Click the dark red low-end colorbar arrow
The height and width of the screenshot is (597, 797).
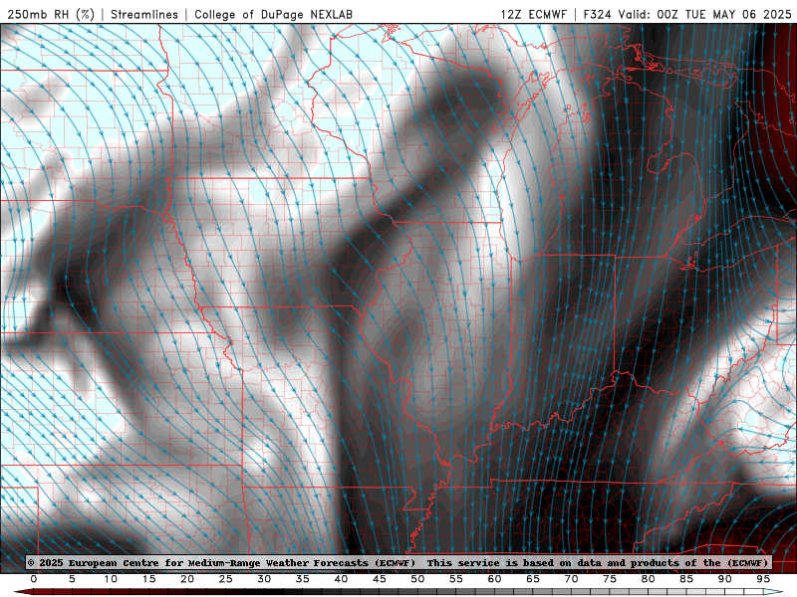23,592
